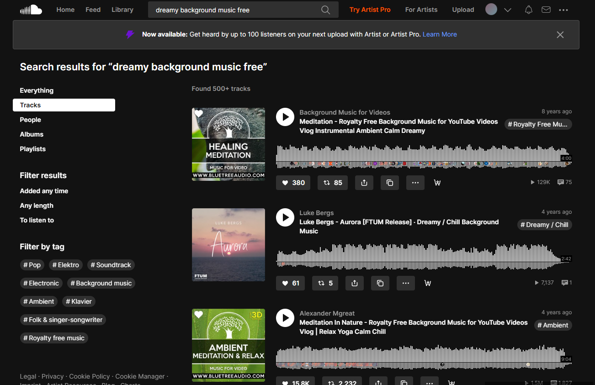Toggle heart on Healing Meditation artwork

pyautogui.click(x=198, y=113)
